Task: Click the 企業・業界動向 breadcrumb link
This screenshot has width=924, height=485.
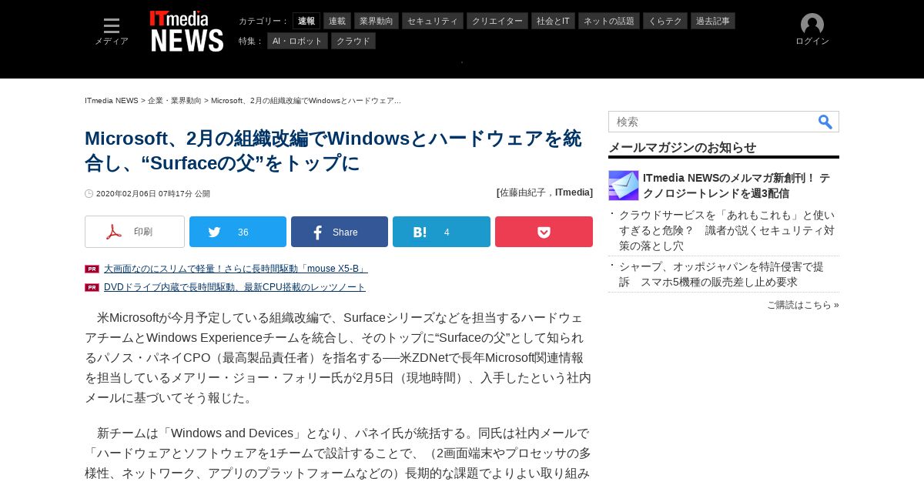Action: tap(175, 101)
